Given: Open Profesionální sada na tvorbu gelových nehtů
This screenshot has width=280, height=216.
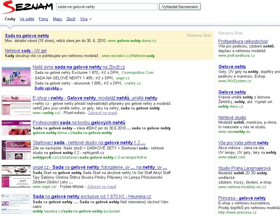Looking at the screenshot, I should pos(79,123).
